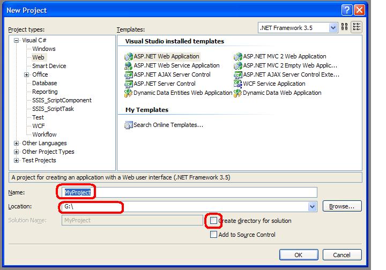Image resolution: width=386 pixels, height=270 pixels.
Task: Click the Cancel button
Action: pyautogui.click(x=342, y=255)
